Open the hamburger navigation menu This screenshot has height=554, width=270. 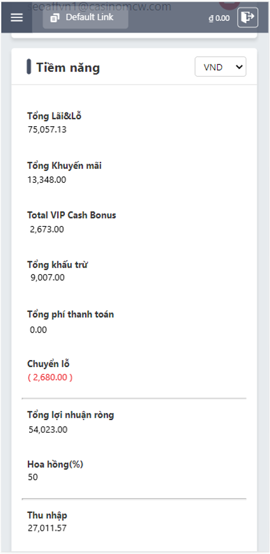17,17
